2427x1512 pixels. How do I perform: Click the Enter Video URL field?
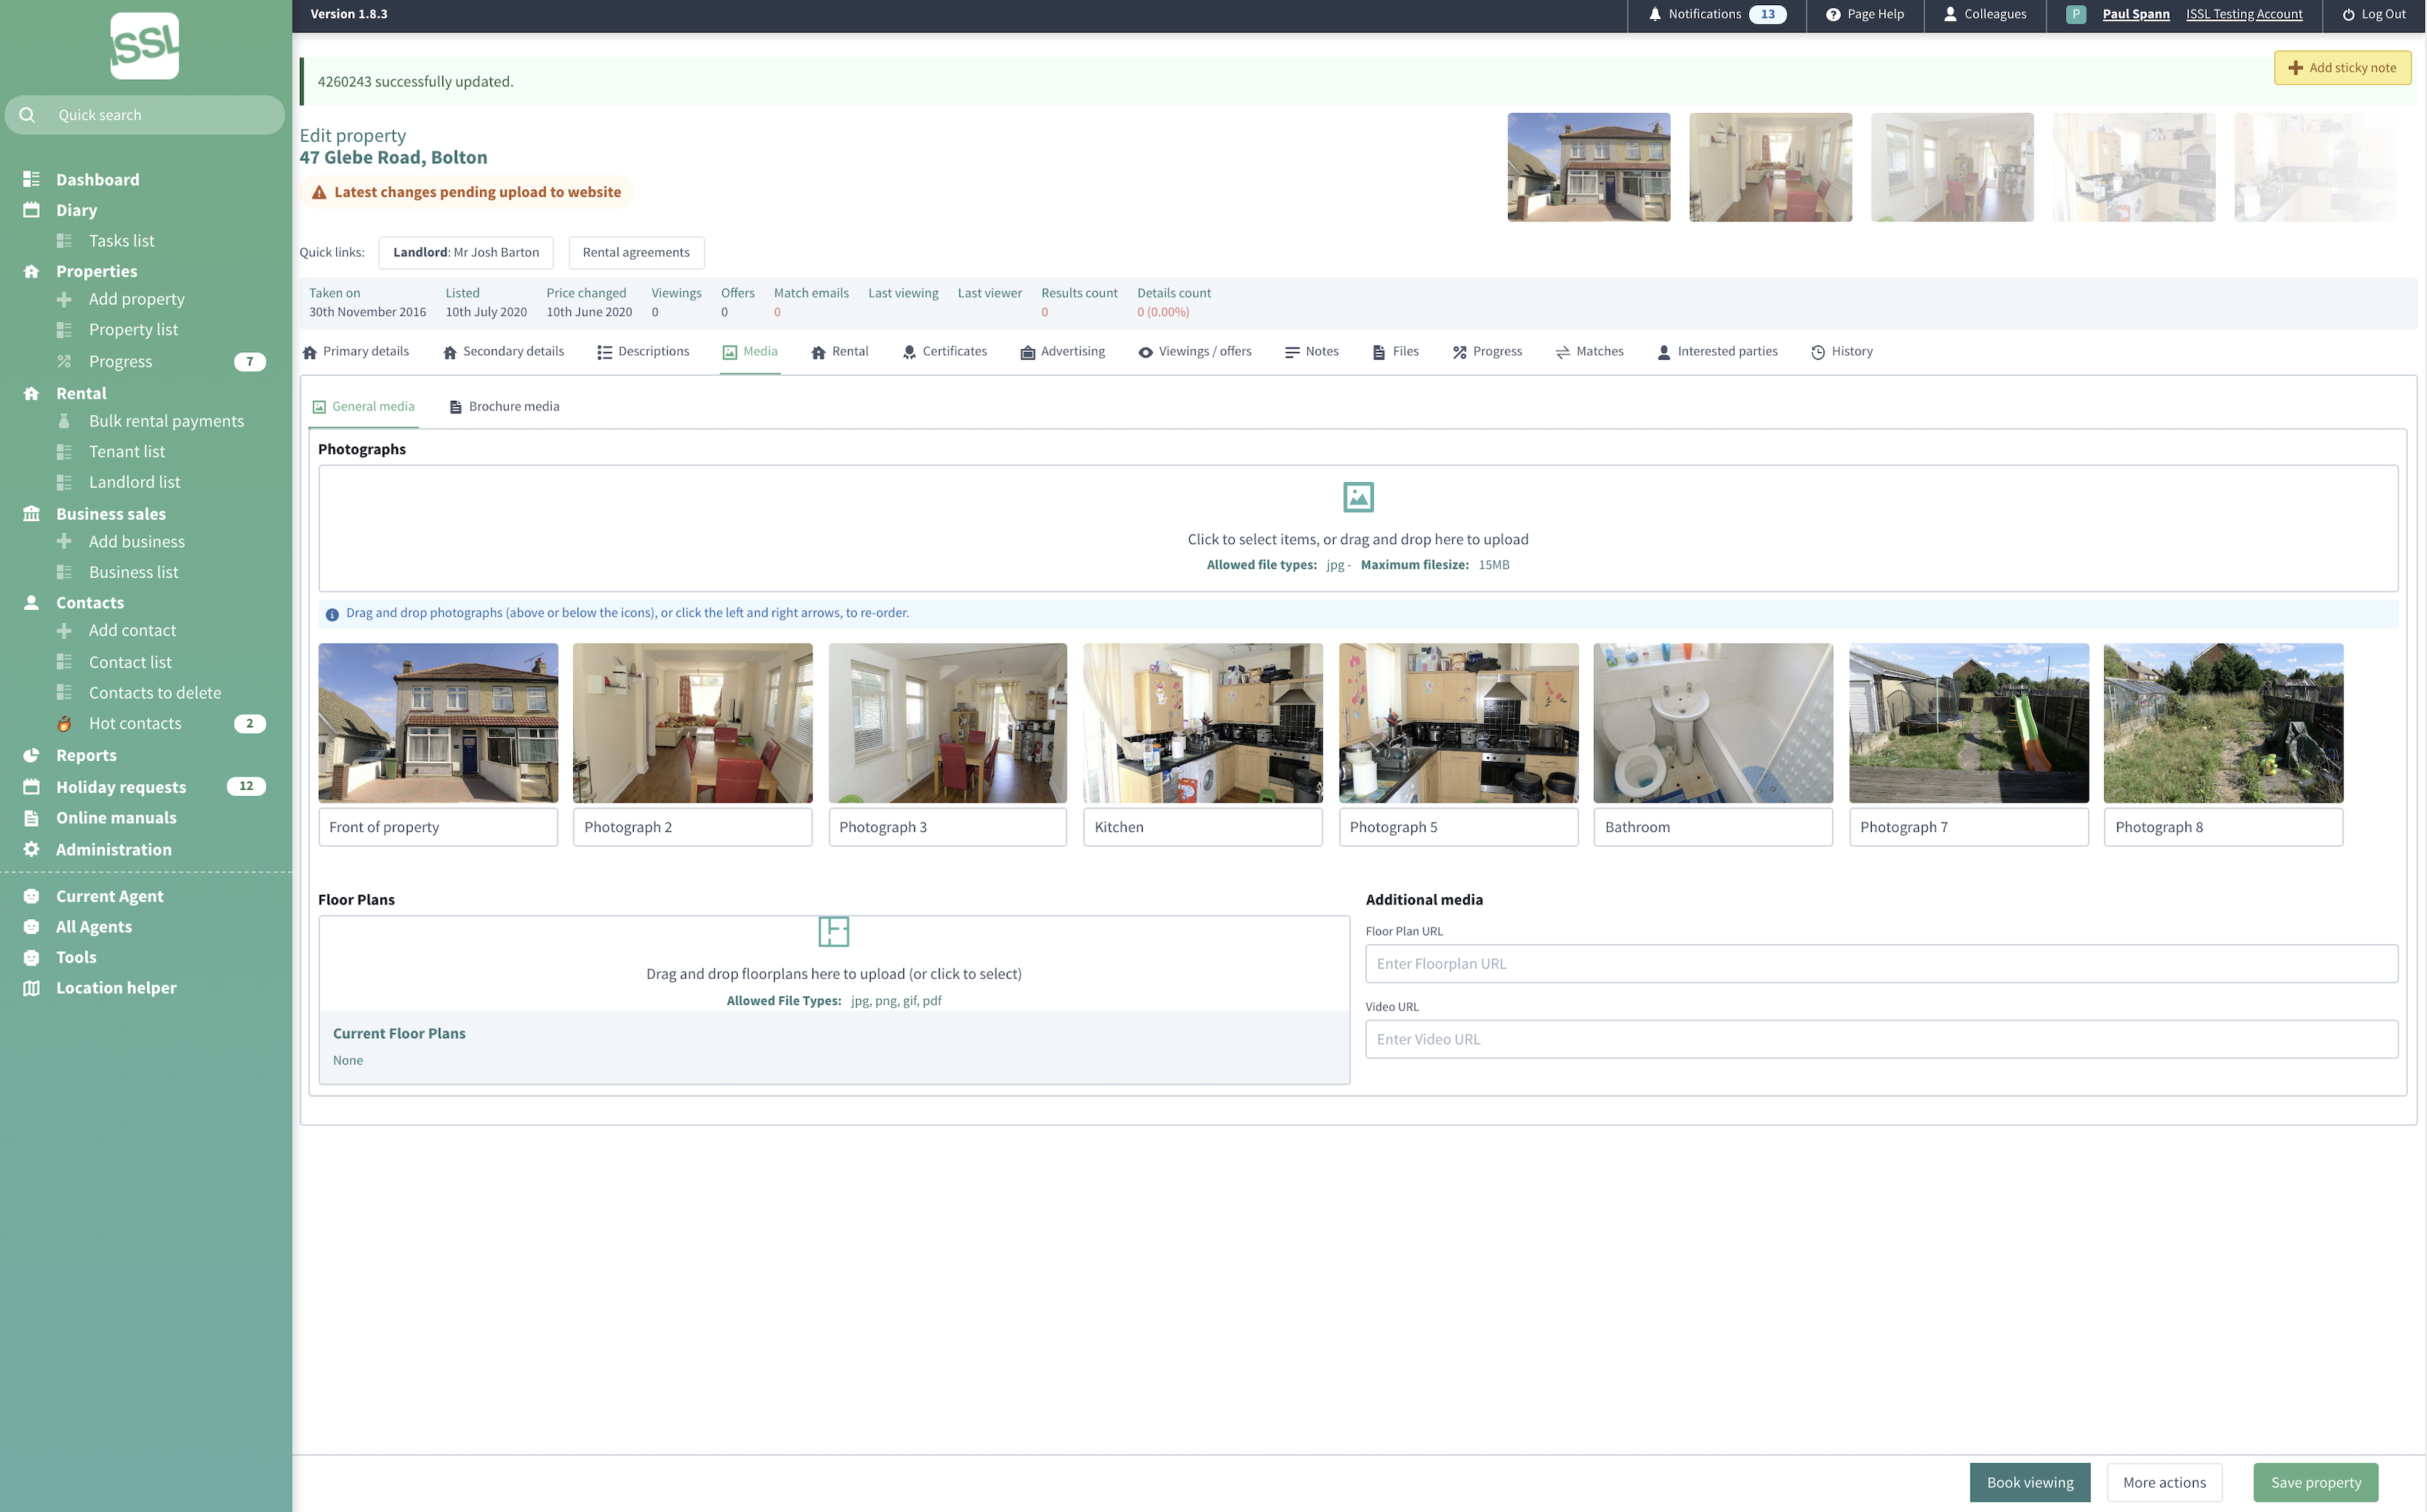coord(1880,1039)
